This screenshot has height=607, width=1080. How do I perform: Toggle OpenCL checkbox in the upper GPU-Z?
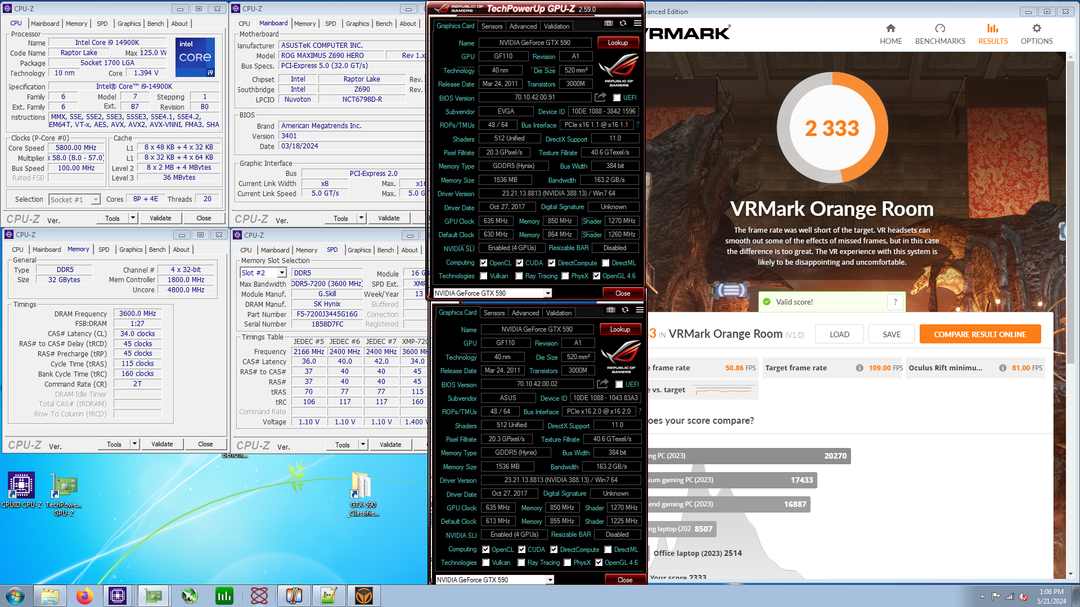point(483,263)
